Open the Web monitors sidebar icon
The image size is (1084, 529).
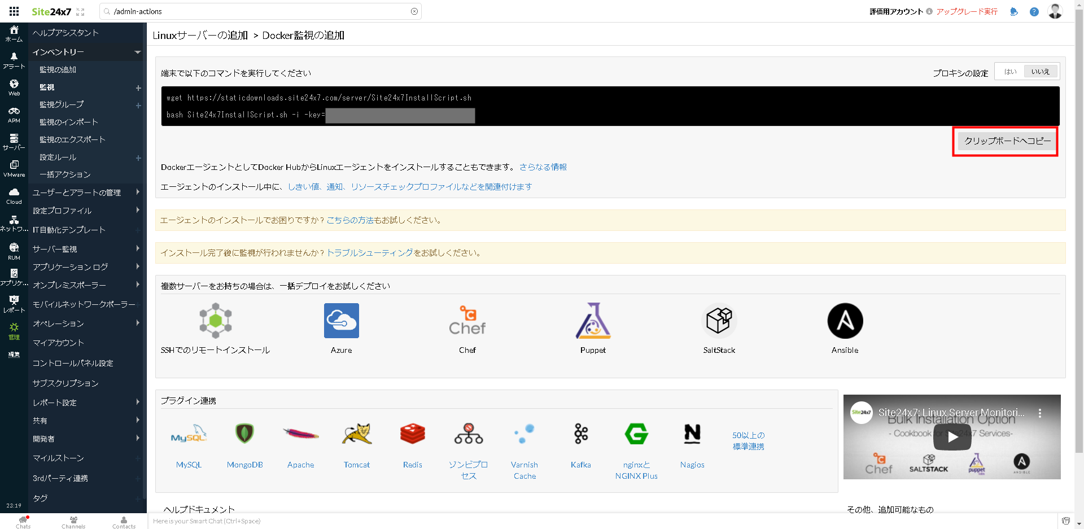pyautogui.click(x=14, y=88)
